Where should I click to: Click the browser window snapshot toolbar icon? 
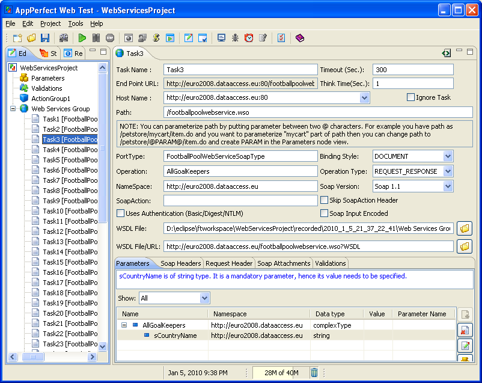tap(129, 38)
